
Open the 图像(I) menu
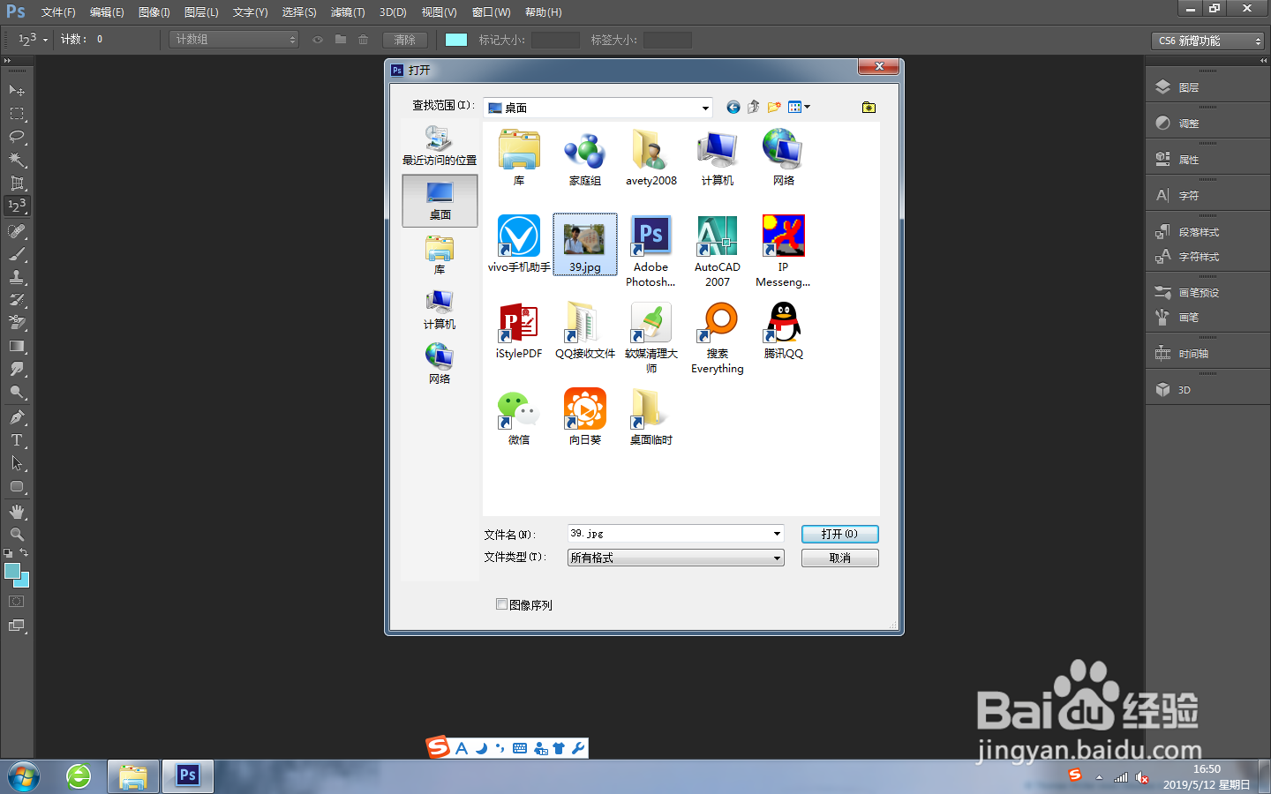tap(154, 12)
